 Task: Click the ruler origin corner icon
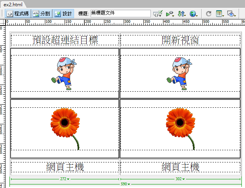[x=2, y=22]
